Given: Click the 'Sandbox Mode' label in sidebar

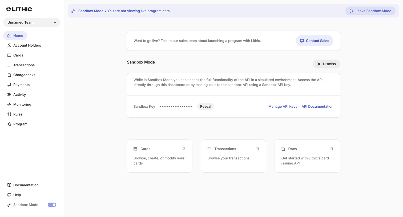Looking at the screenshot, I should pos(26,205).
